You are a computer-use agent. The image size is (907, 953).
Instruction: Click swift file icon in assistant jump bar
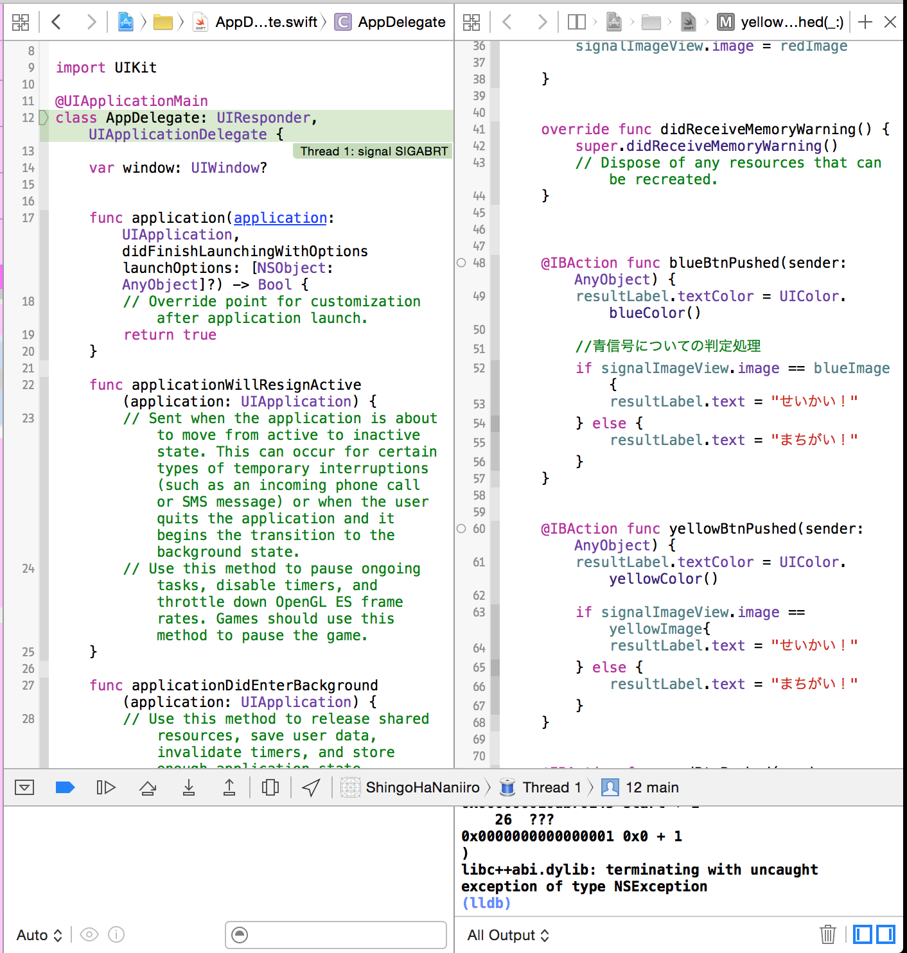pyautogui.click(x=689, y=22)
